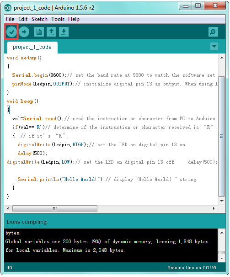Image resolution: width=230 pixels, height=277 pixels.
Task: Click the Arduino logo in the title bar
Action: click(8, 8)
